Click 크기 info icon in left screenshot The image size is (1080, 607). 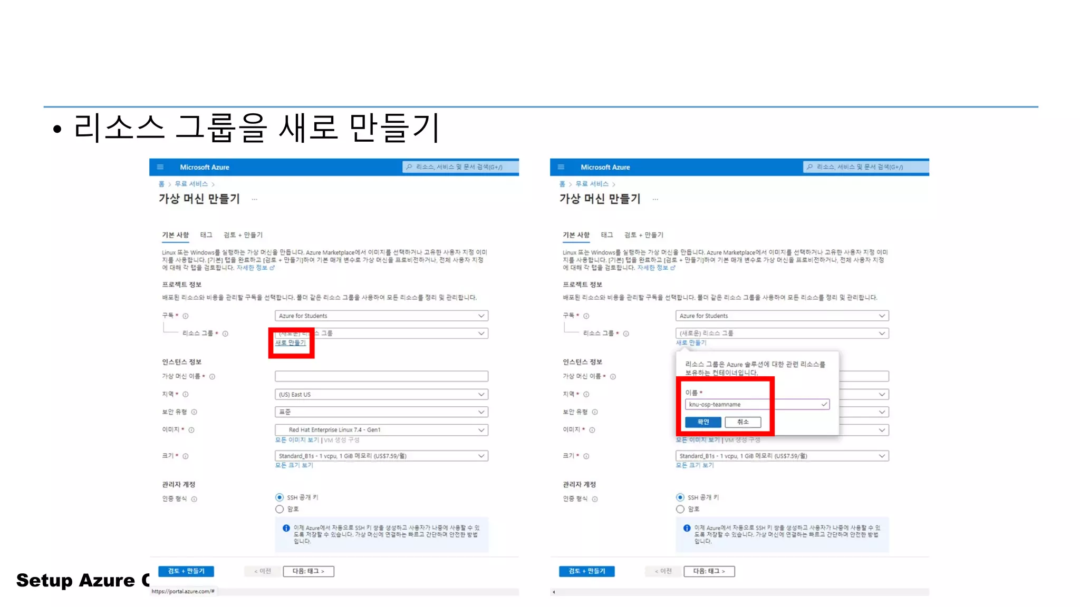tap(186, 456)
